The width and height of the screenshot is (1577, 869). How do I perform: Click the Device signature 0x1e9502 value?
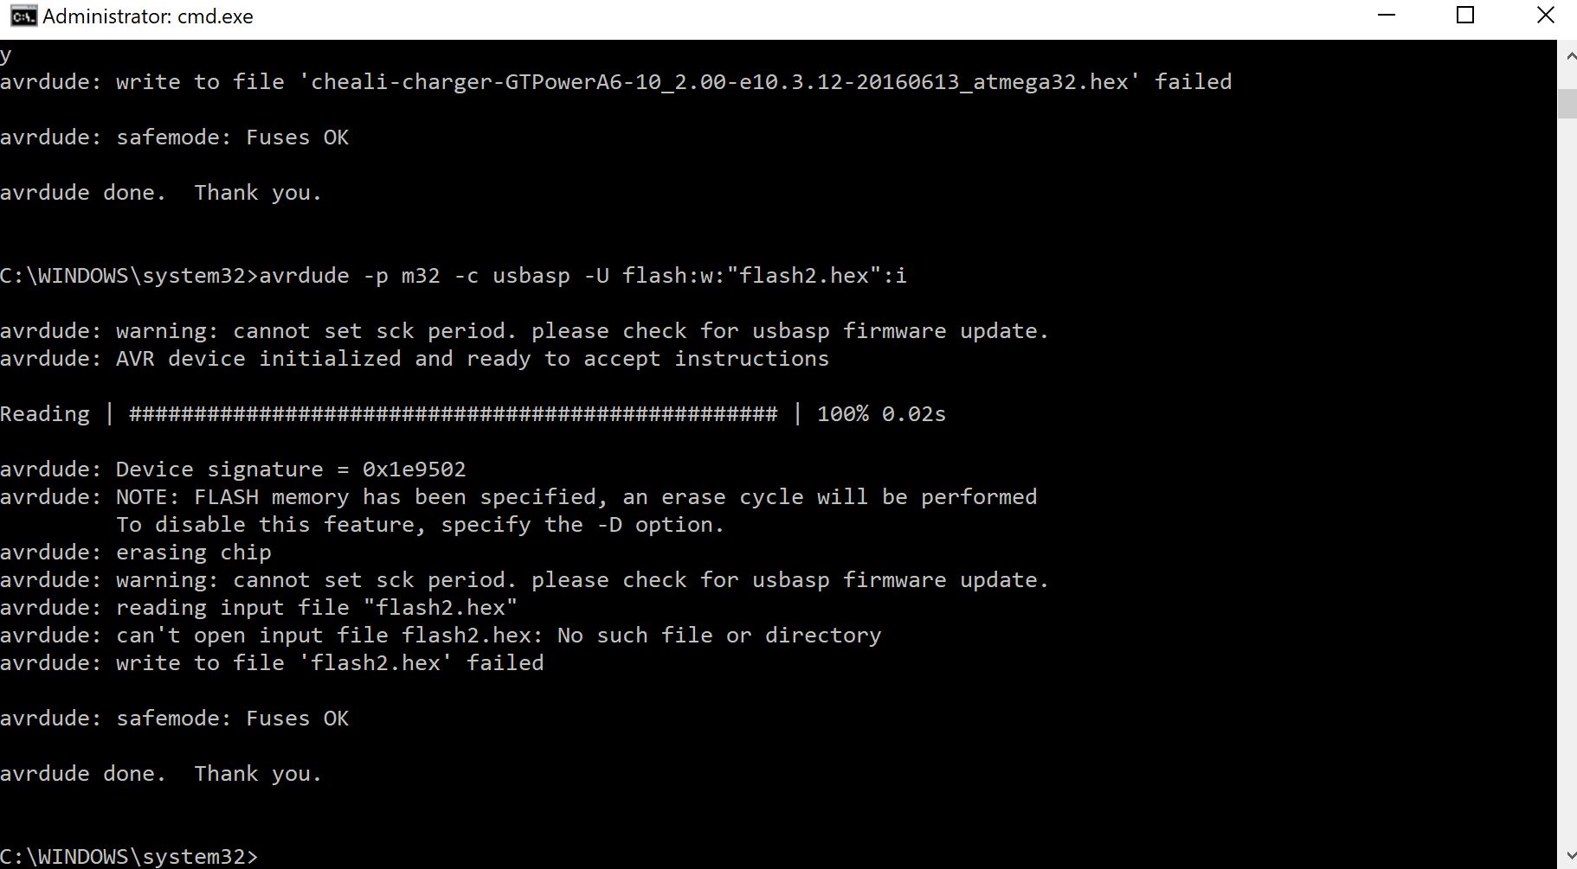[414, 470]
